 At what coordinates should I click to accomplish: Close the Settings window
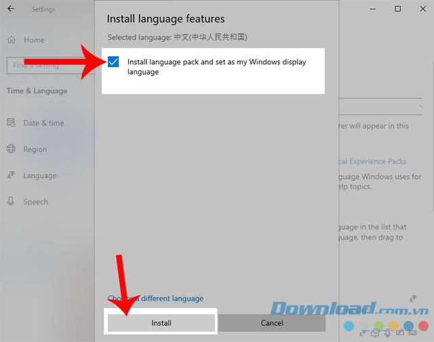point(423,9)
